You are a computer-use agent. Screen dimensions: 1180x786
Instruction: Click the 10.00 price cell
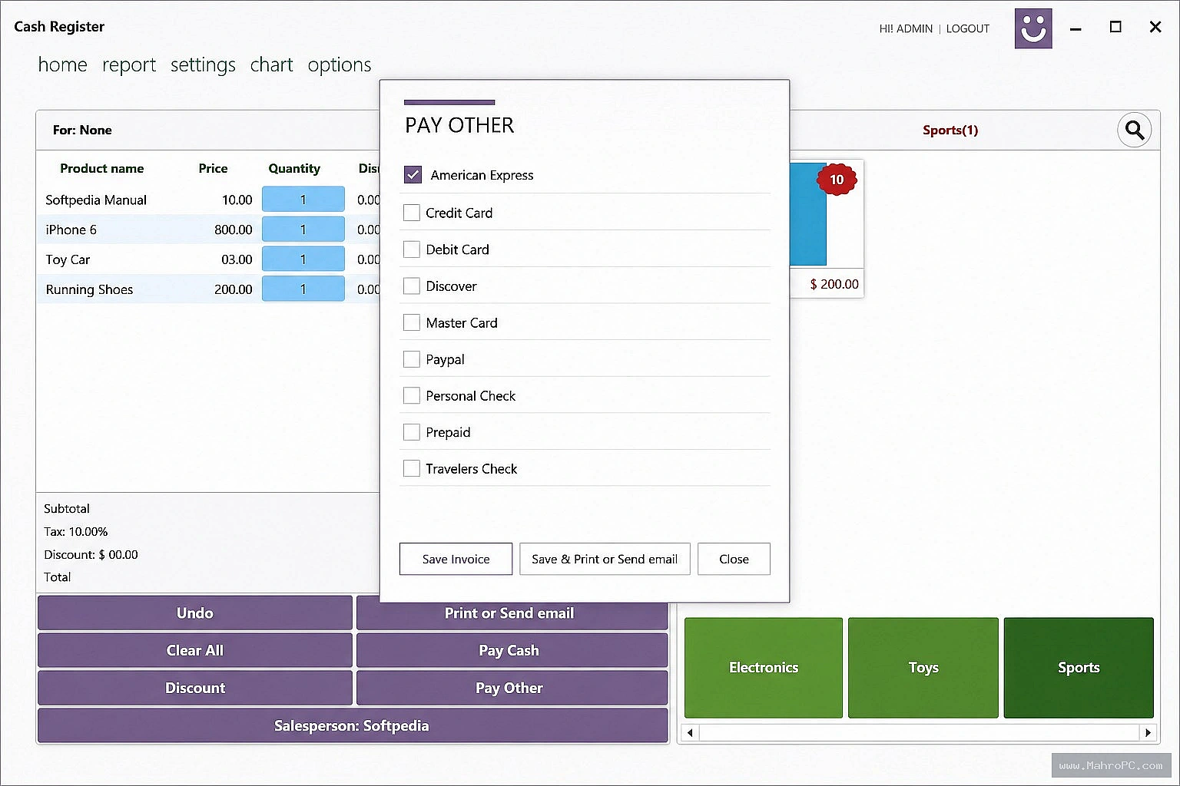pos(237,200)
